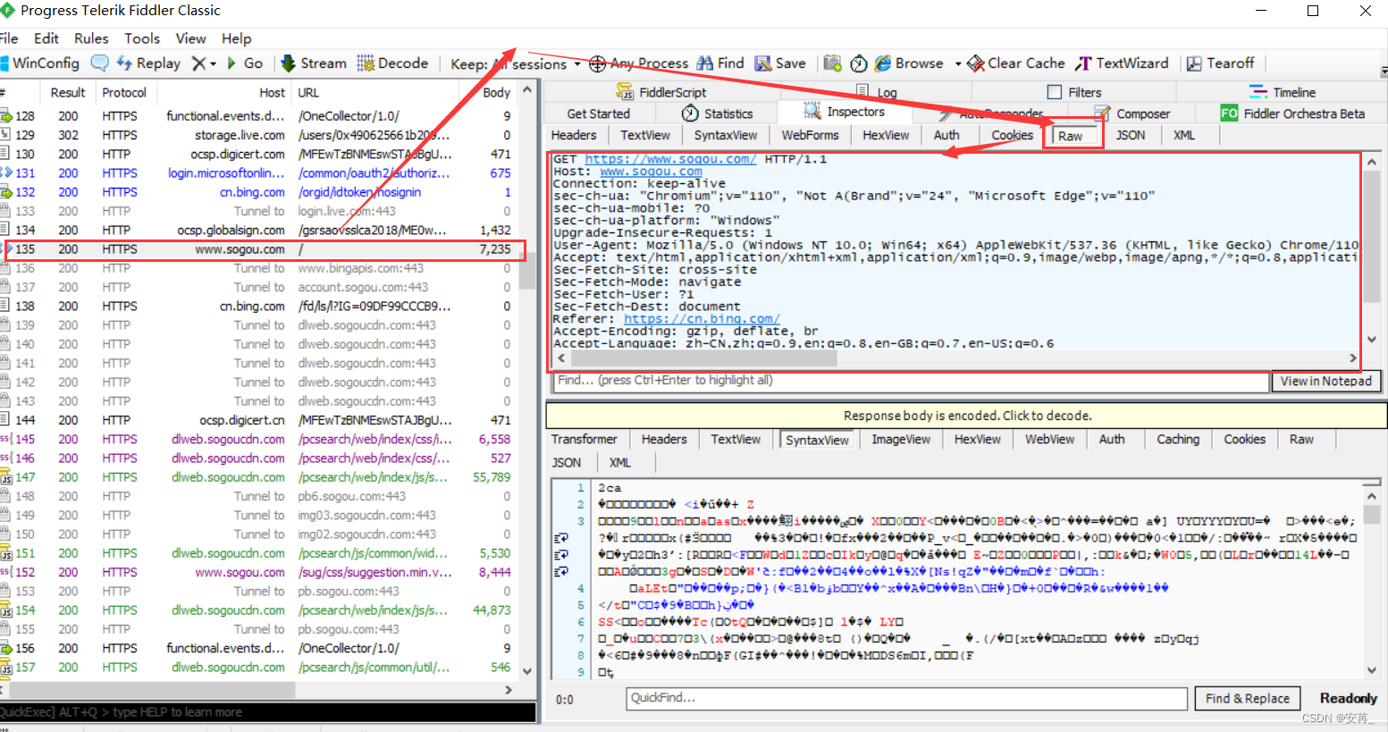
Task: Toggle Stream mode in toolbar
Action: coord(314,63)
